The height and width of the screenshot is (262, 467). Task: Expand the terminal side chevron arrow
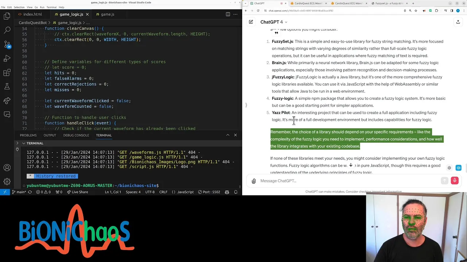(x=17, y=143)
